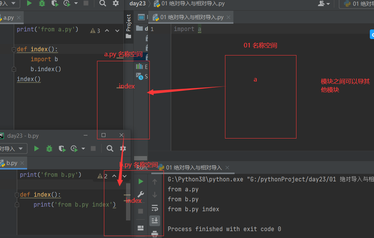Minimize the day23 - b.py window
The image size is (374, 238).
click(86, 135)
